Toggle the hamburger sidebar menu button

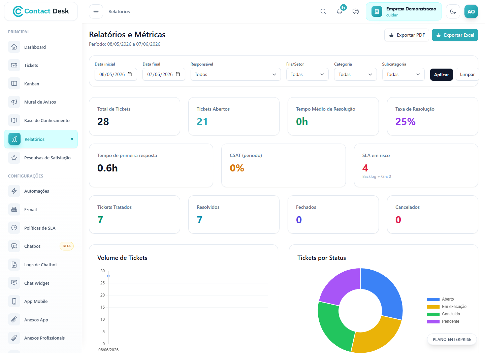[x=96, y=11]
